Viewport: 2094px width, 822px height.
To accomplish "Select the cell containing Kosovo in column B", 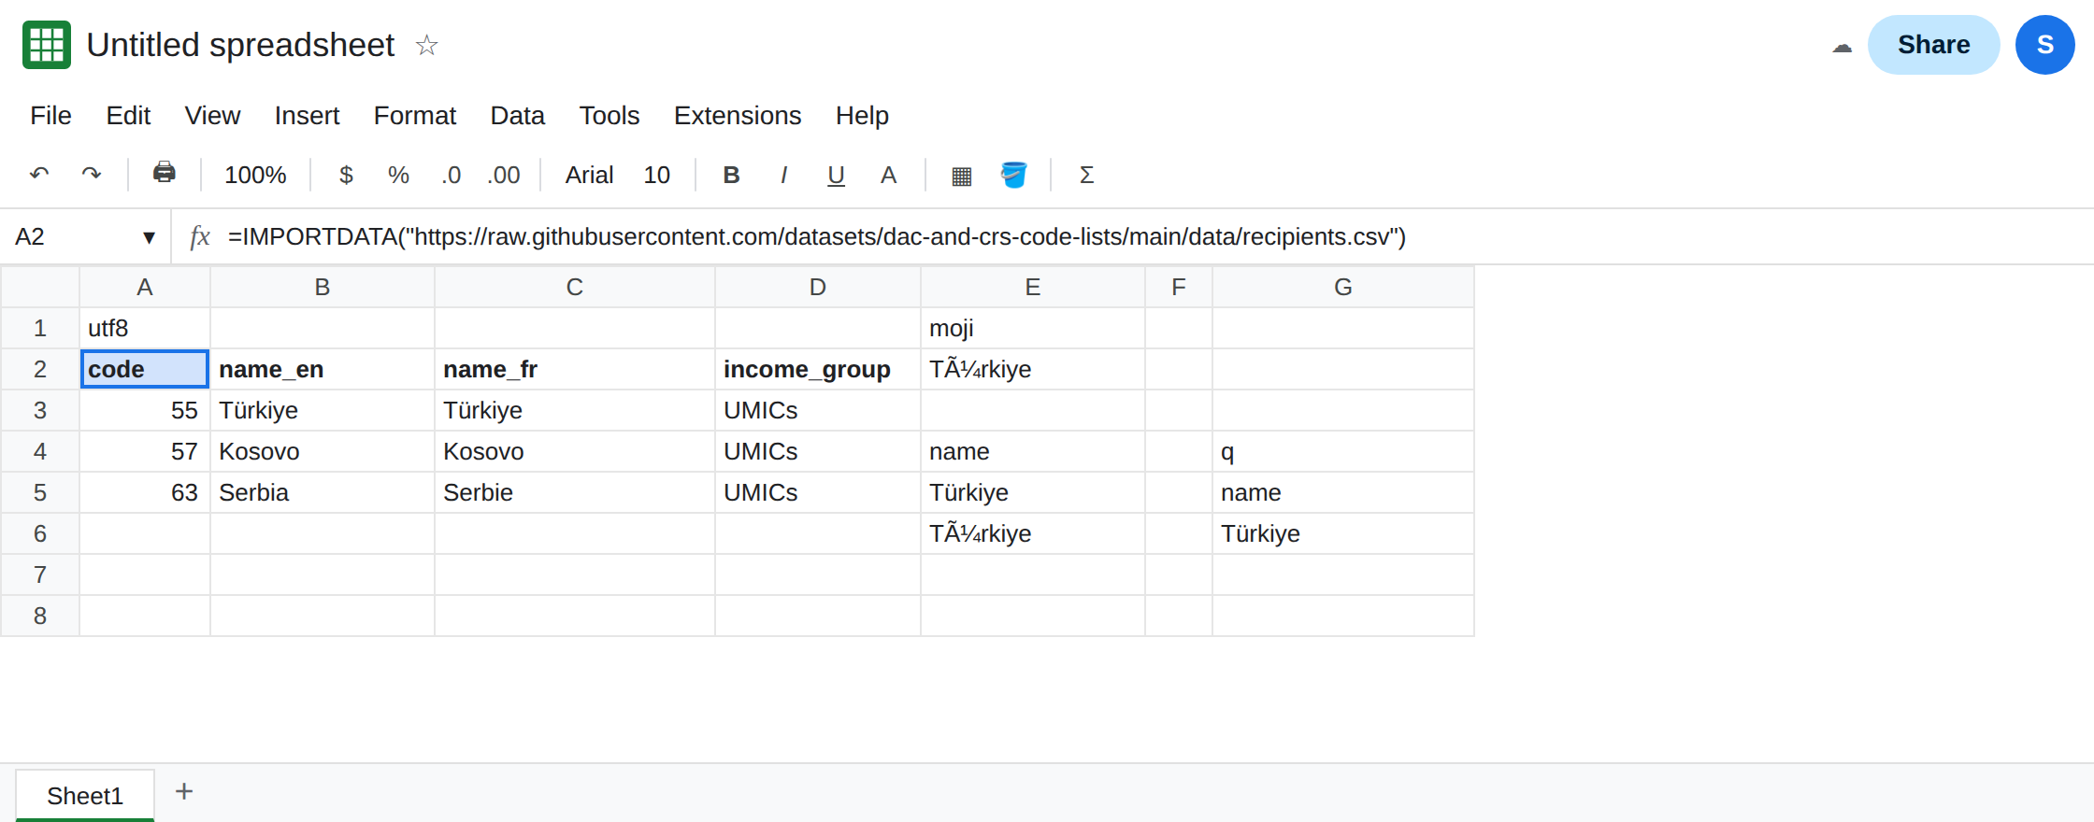I will pyautogui.click(x=323, y=451).
